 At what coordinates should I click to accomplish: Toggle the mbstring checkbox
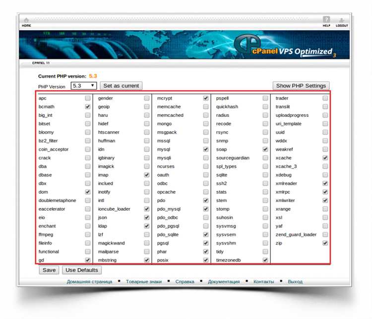pos(147,260)
